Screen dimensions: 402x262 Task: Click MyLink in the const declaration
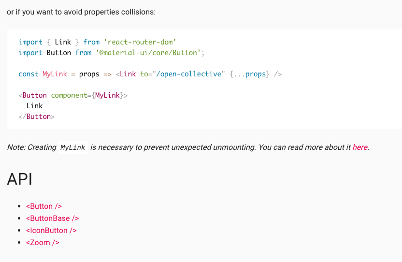(55, 74)
